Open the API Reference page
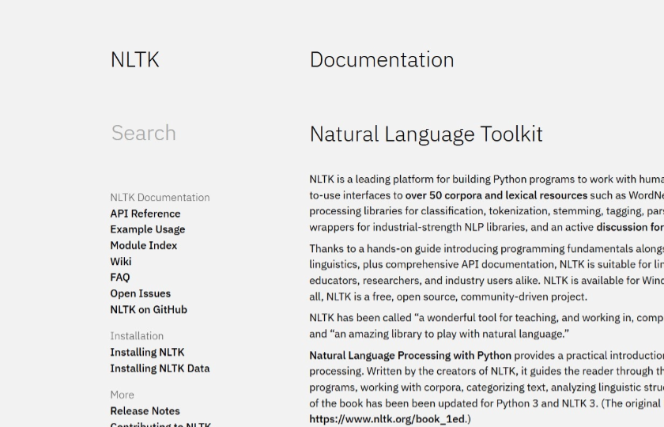This screenshot has width=664, height=427. 145,213
